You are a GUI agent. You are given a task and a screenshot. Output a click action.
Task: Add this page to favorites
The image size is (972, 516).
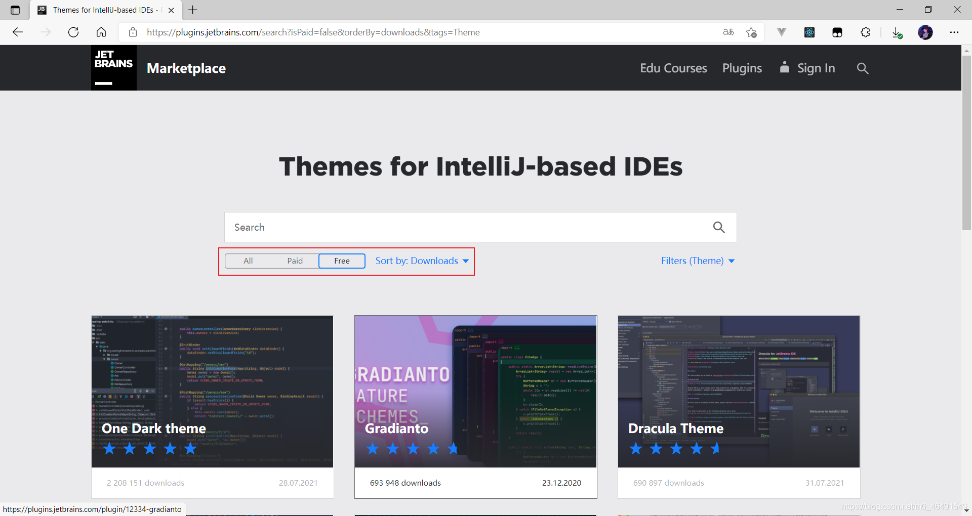pos(751,32)
